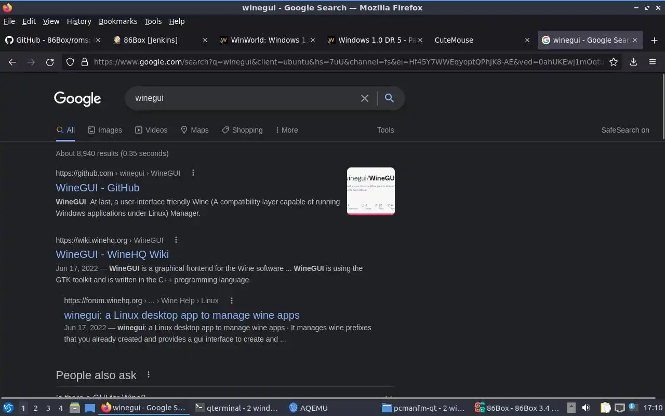Open the Edit menu
The width and height of the screenshot is (665, 416).
tap(29, 21)
